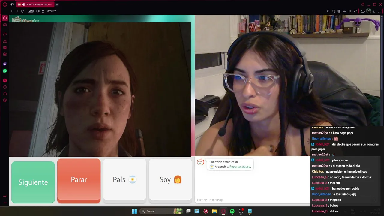Open the Windows Start menu
The image size is (384, 216).
coord(134,211)
